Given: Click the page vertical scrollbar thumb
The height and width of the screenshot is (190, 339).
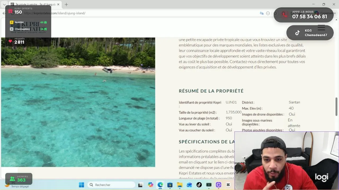Looking at the screenshot, I should [337, 107].
